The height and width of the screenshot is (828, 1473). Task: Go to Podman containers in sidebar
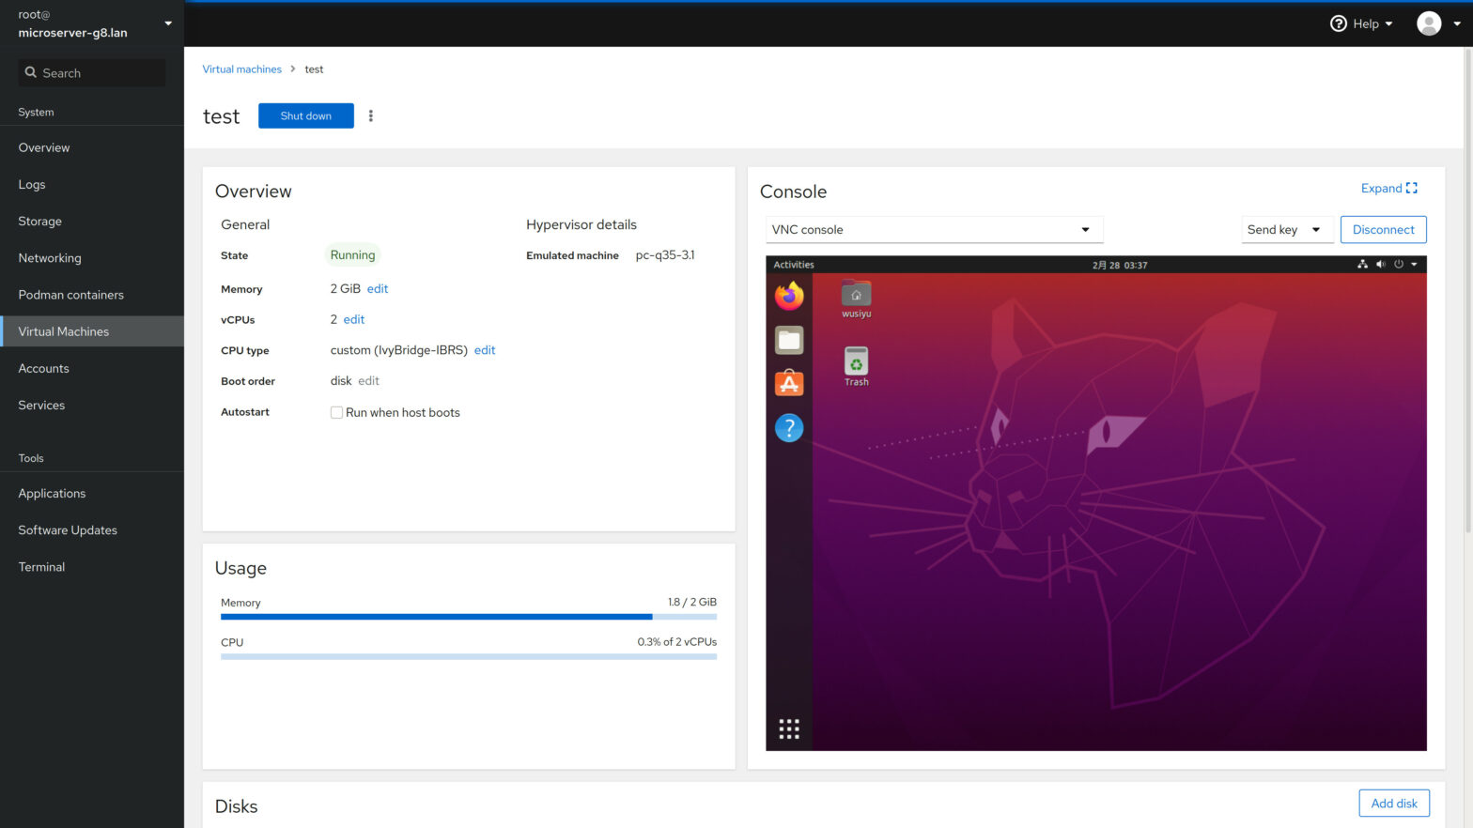pyautogui.click(x=71, y=295)
